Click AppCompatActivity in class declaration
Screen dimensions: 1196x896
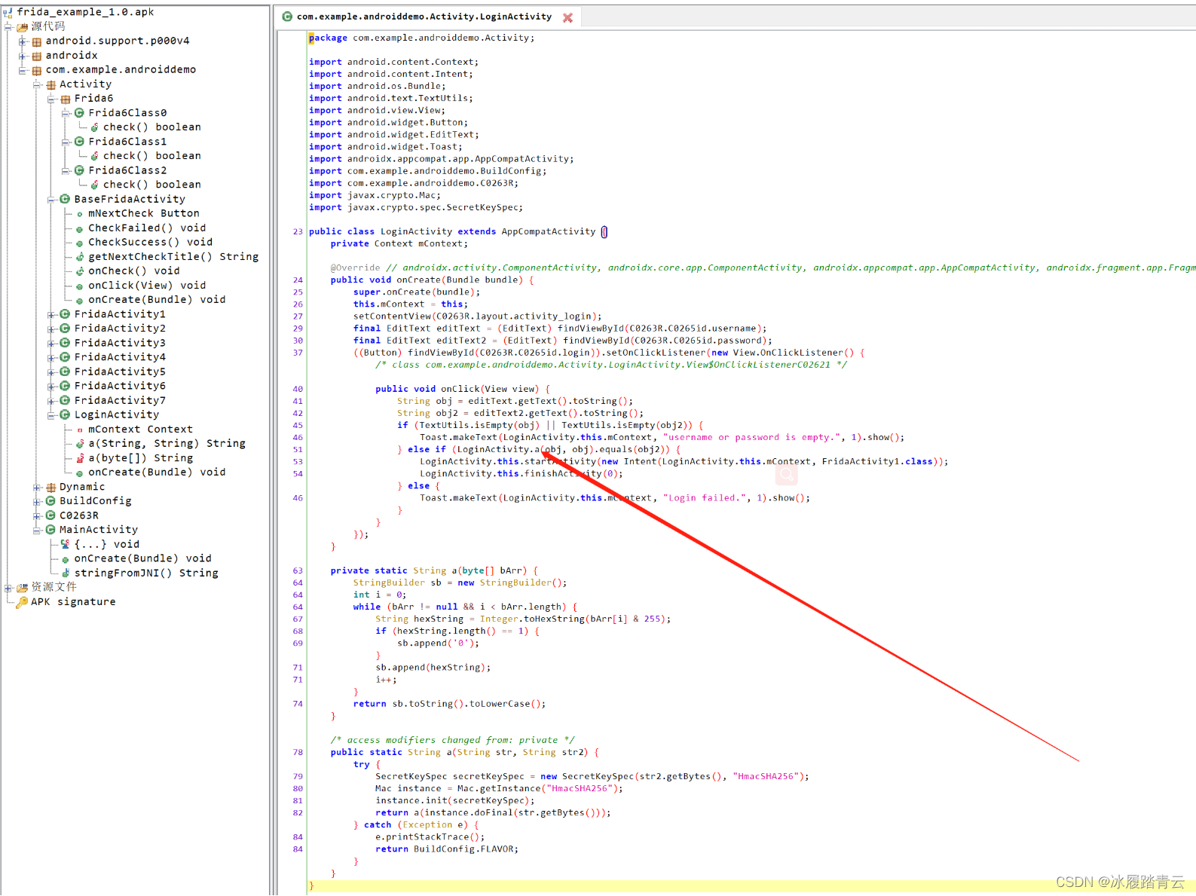point(549,231)
